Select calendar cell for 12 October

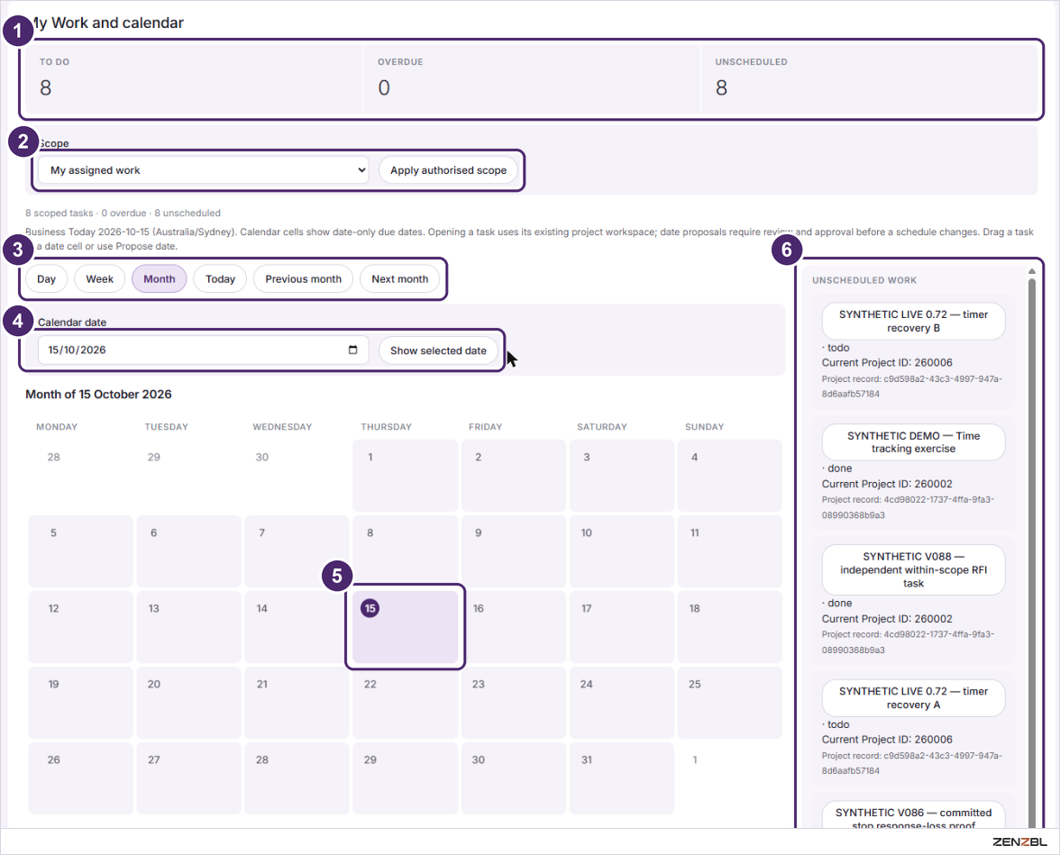pyautogui.click(x=80, y=626)
